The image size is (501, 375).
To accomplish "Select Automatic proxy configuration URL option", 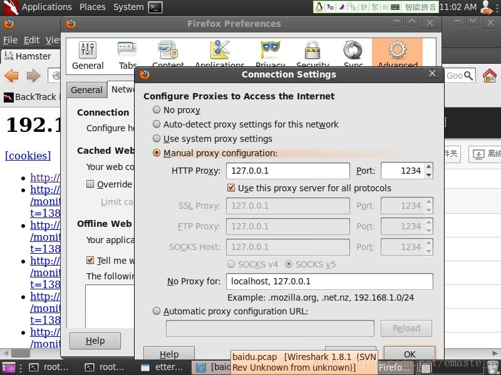I will [x=157, y=311].
